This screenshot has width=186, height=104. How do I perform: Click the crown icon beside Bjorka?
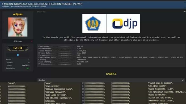(x=14, y=14)
